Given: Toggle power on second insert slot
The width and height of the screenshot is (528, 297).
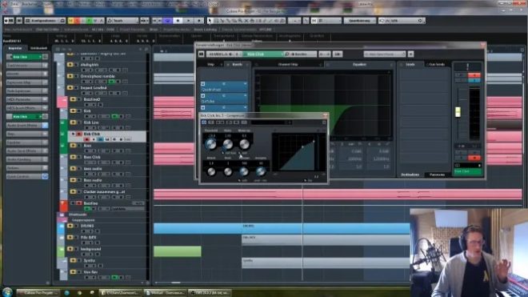Looking at the screenshot, I should tap(202, 96).
